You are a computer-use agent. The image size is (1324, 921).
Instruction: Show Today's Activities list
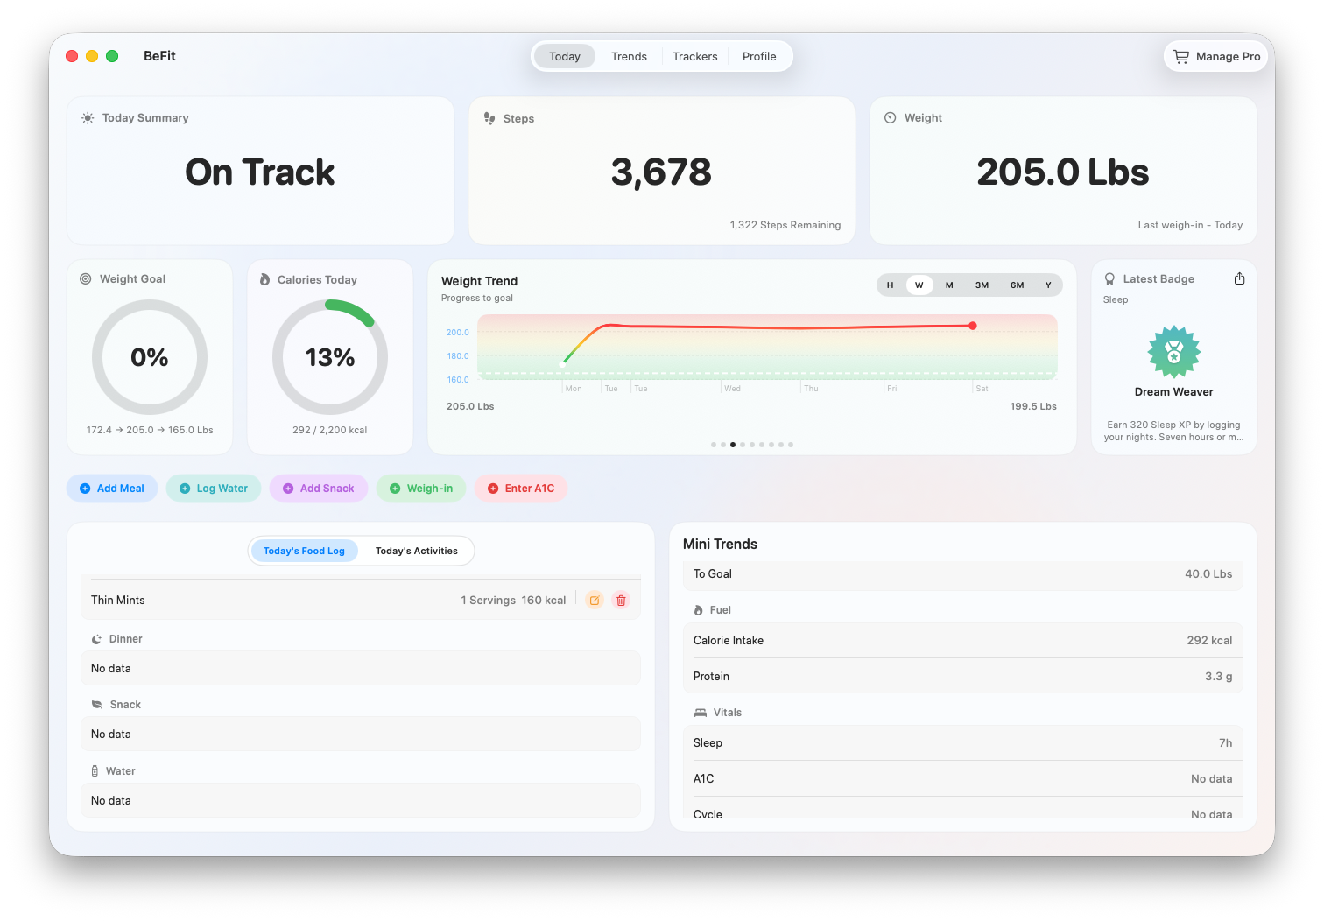coord(417,551)
